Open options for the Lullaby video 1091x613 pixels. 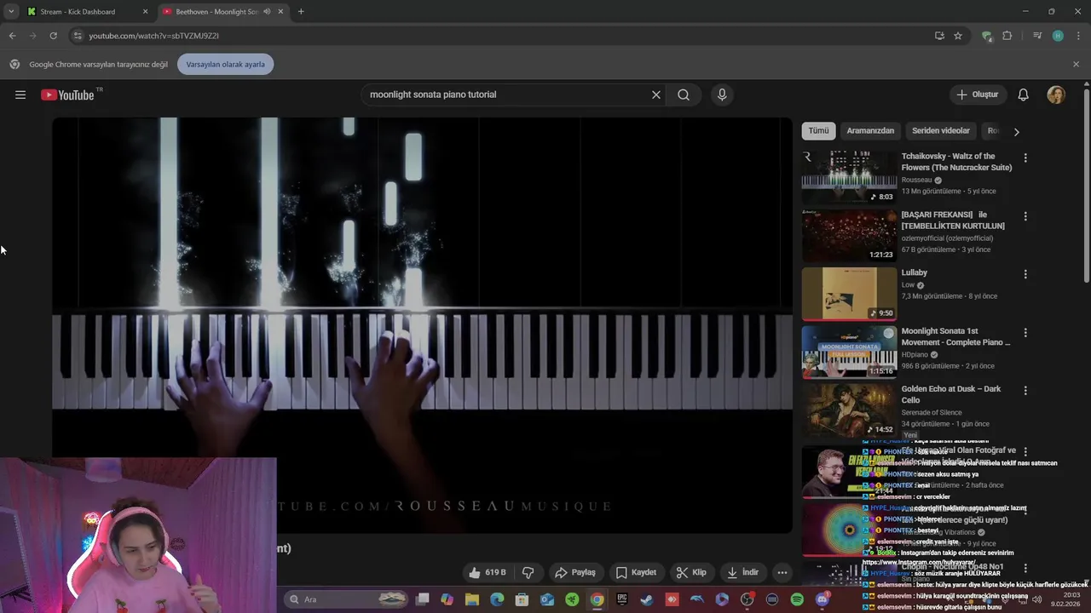pyautogui.click(x=1025, y=274)
